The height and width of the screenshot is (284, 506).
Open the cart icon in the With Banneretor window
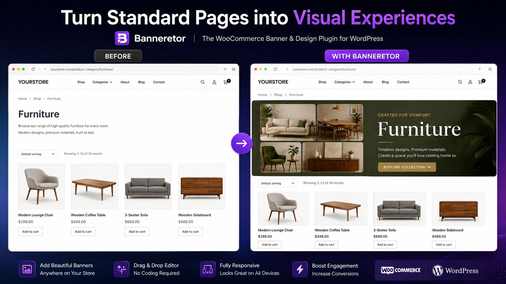pyautogui.click(x=481, y=81)
